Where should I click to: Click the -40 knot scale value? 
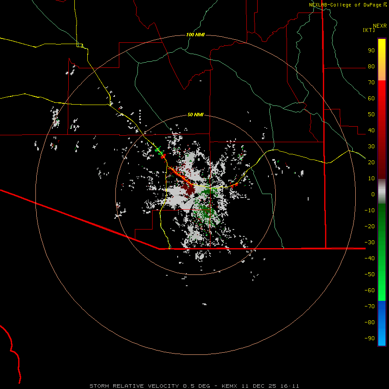coord(370,258)
